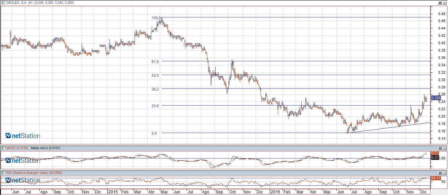Click the RSI panel icon
The image size is (448, 195).
pyautogui.click(x=3, y=173)
